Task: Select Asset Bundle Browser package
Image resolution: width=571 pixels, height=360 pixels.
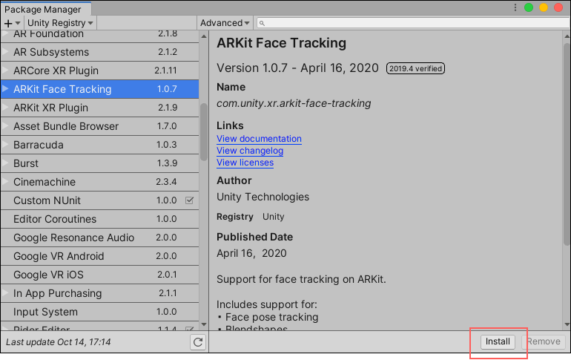Action: point(100,126)
